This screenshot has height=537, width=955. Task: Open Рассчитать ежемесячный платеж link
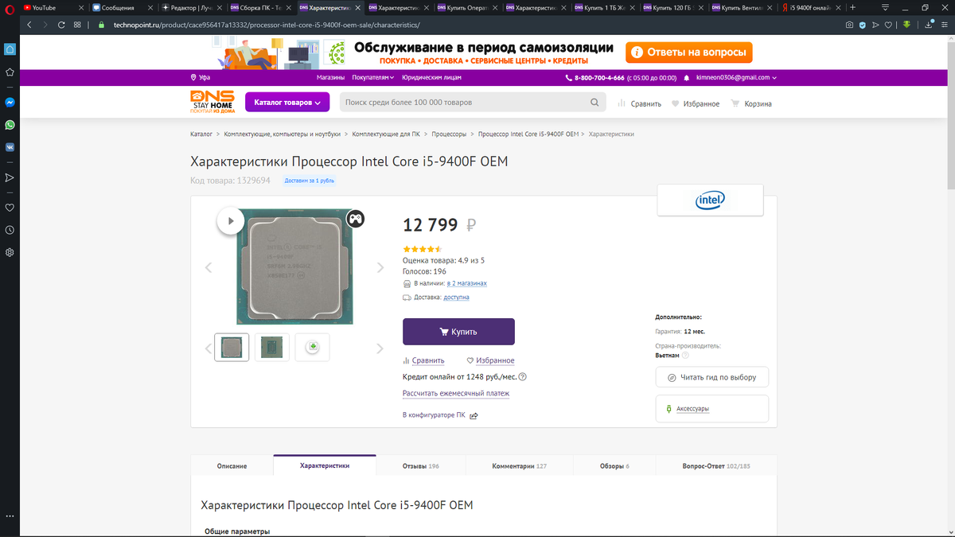tap(456, 393)
